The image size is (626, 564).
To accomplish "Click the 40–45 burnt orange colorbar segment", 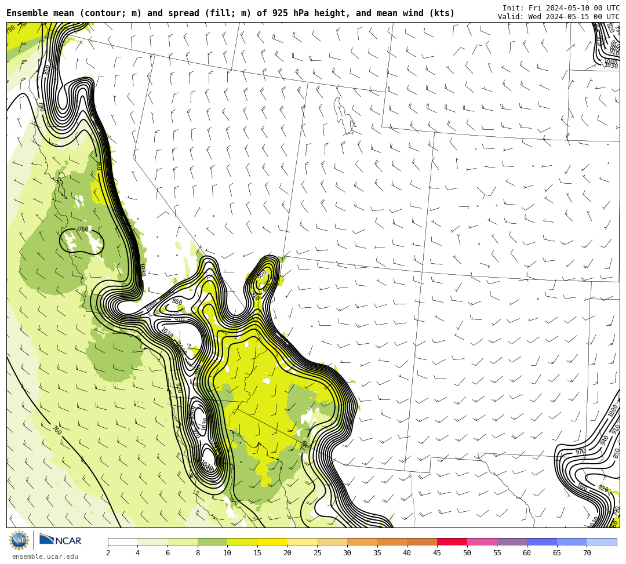I will tap(422, 541).
